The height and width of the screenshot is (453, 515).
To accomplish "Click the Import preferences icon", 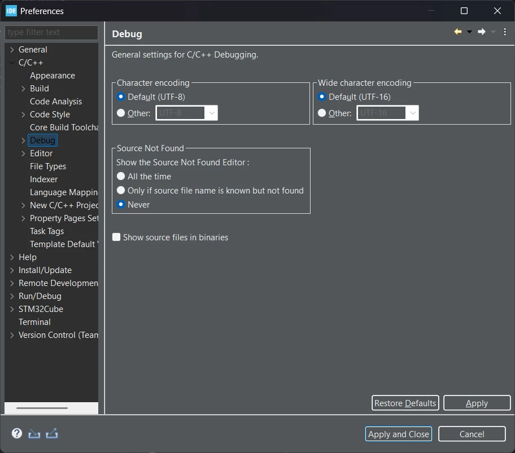I will coord(34,434).
